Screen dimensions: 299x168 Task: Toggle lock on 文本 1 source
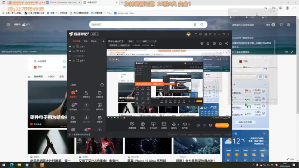pyautogui.click(x=74, y=51)
